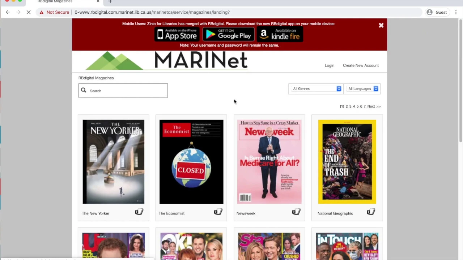Click the Next page link
The width and height of the screenshot is (463, 260).
click(x=371, y=107)
